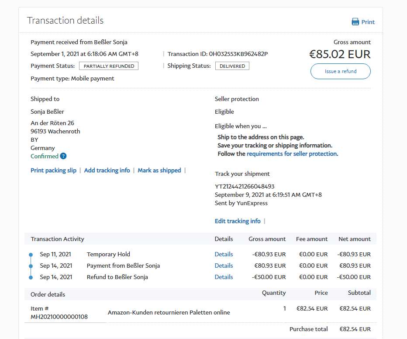Image resolution: width=407 pixels, height=339 pixels.
Task: Click the Confirmed address help icon
Action: coord(63,156)
